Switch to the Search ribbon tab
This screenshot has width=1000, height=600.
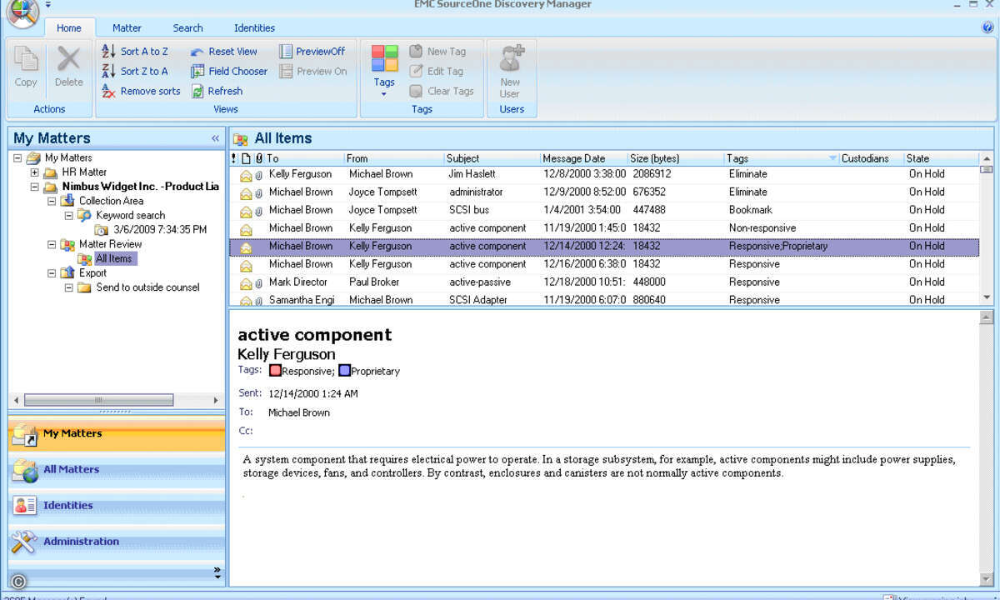coord(187,27)
